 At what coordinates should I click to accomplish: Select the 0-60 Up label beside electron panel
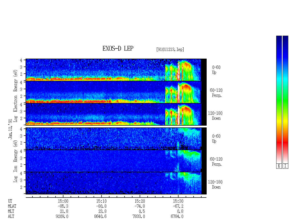216,70
